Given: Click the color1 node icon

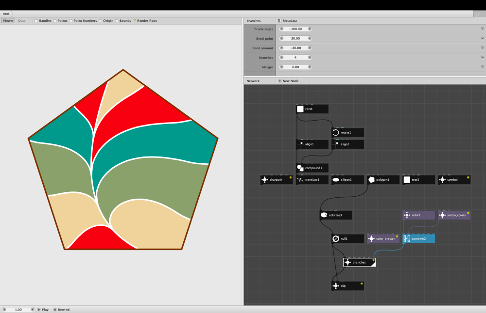Looking at the screenshot, I should tap(407, 215).
